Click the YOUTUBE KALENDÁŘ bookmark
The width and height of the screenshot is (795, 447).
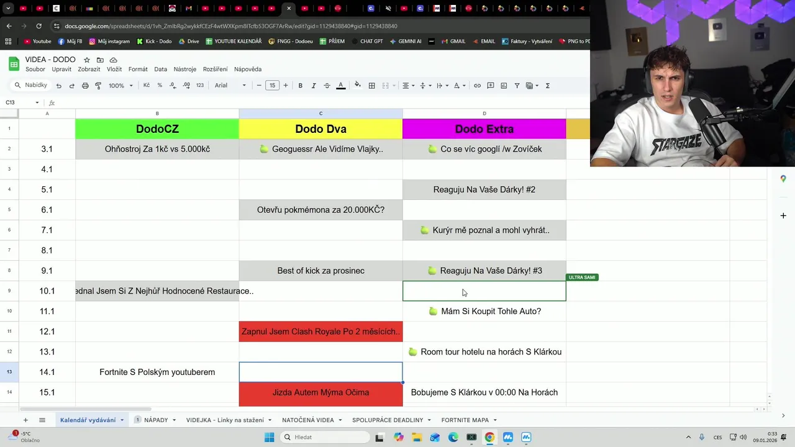pyautogui.click(x=233, y=41)
